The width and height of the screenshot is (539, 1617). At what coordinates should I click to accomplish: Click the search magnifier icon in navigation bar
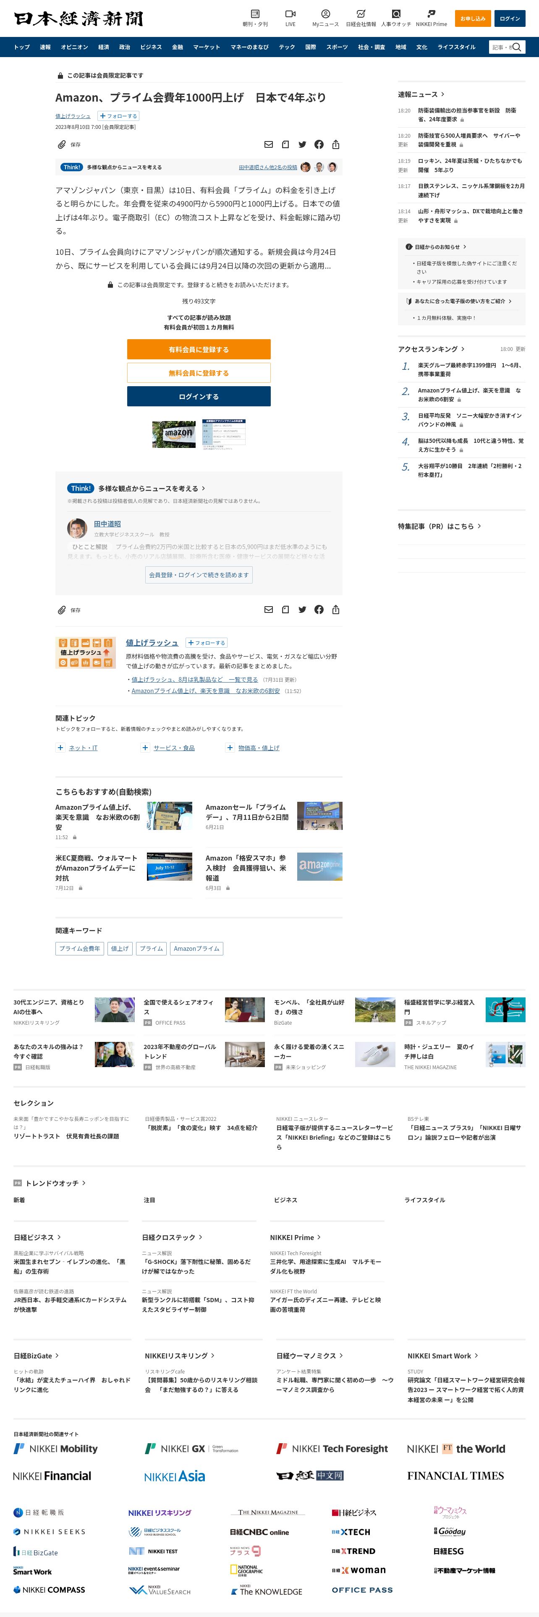[517, 47]
